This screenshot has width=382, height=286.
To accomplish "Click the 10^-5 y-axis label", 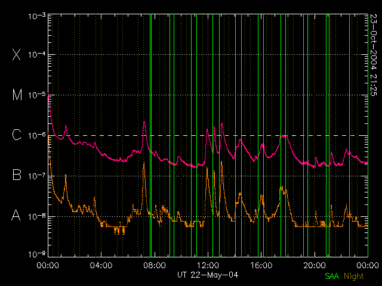I will click(37, 95).
